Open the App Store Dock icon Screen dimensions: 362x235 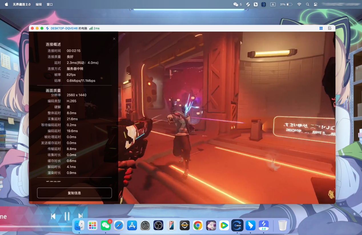click(x=132, y=225)
